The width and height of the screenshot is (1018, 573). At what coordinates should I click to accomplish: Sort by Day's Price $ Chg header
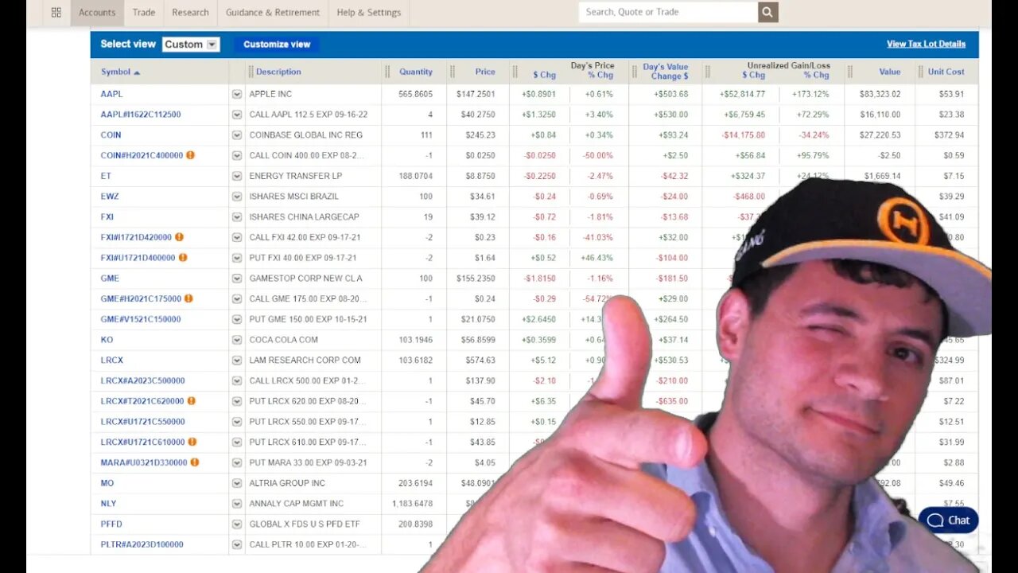(545, 76)
